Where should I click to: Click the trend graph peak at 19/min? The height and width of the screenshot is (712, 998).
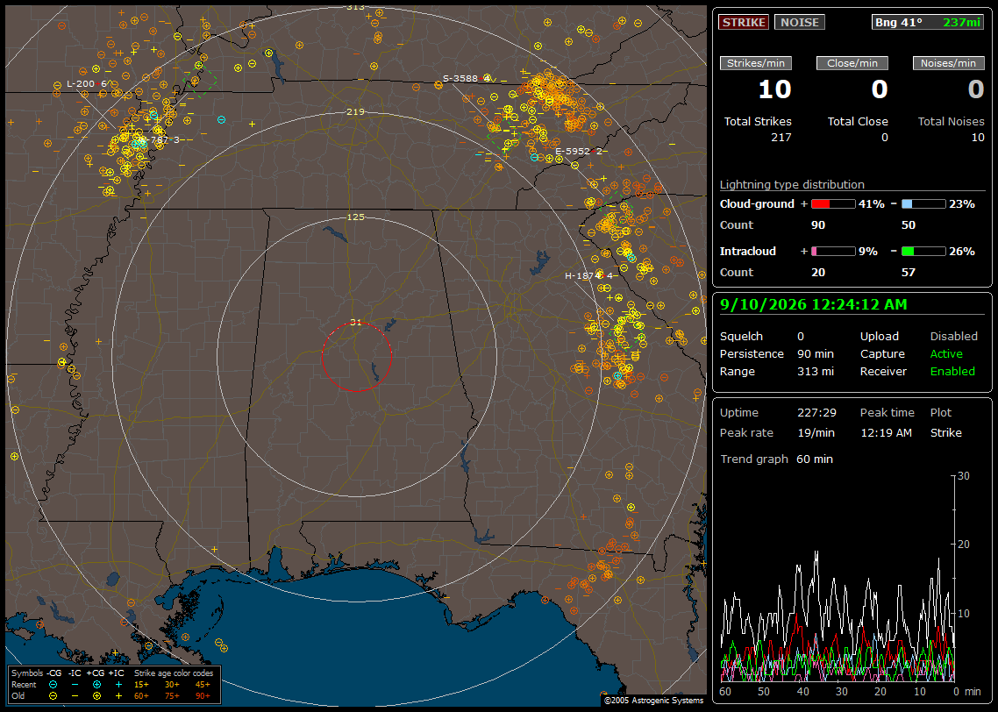click(816, 552)
